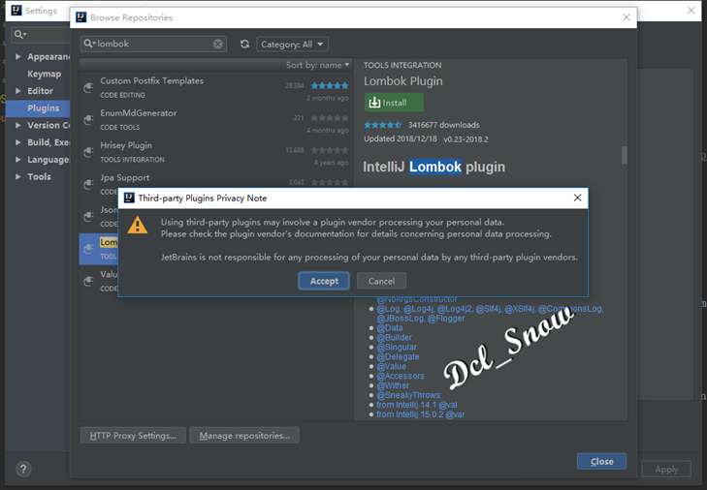Click the warning triangle icon in dialog

138,225
